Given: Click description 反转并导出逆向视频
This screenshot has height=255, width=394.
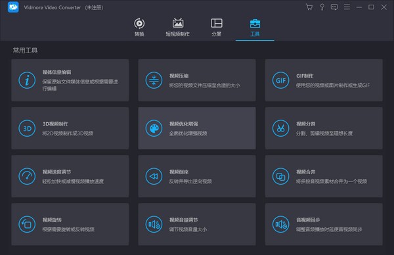Looking at the screenshot, I should (x=190, y=181).
